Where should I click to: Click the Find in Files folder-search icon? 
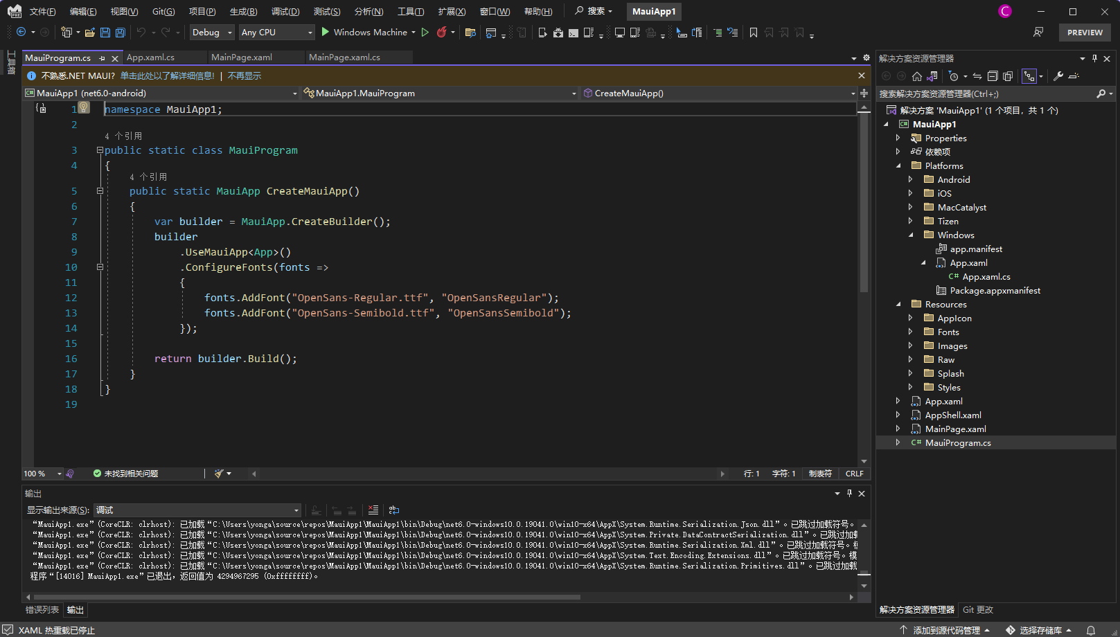point(470,33)
